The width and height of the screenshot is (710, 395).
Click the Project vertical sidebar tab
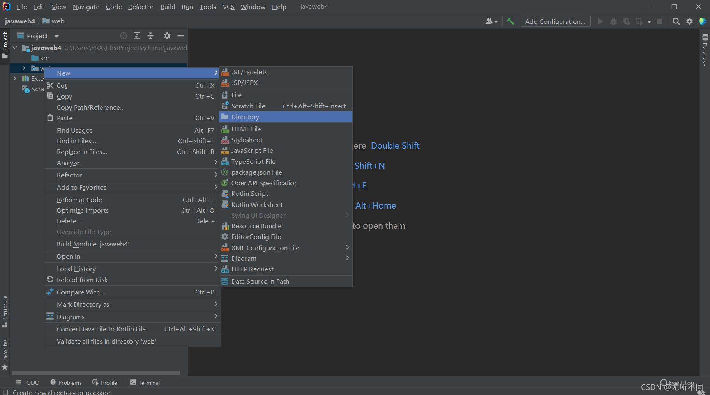[x=5, y=45]
